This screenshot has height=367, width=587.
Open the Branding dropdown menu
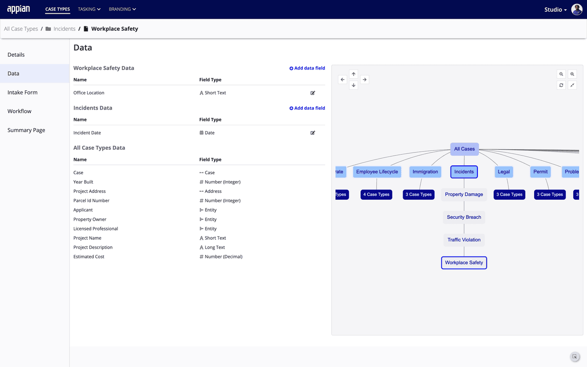click(122, 9)
